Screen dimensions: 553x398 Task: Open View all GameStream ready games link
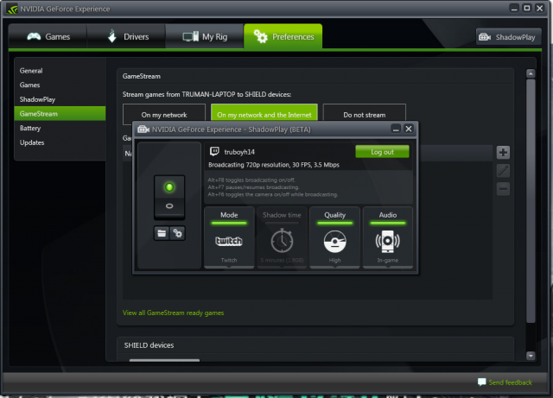173,313
